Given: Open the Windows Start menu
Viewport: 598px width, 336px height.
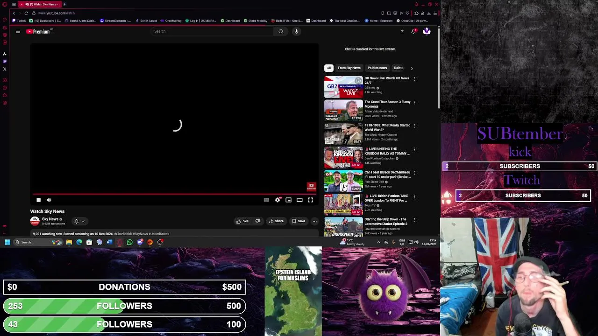Looking at the screenshot, I should point(7,242).
